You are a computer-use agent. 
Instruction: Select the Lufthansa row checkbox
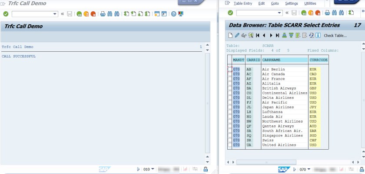click(x=230, y=112)
